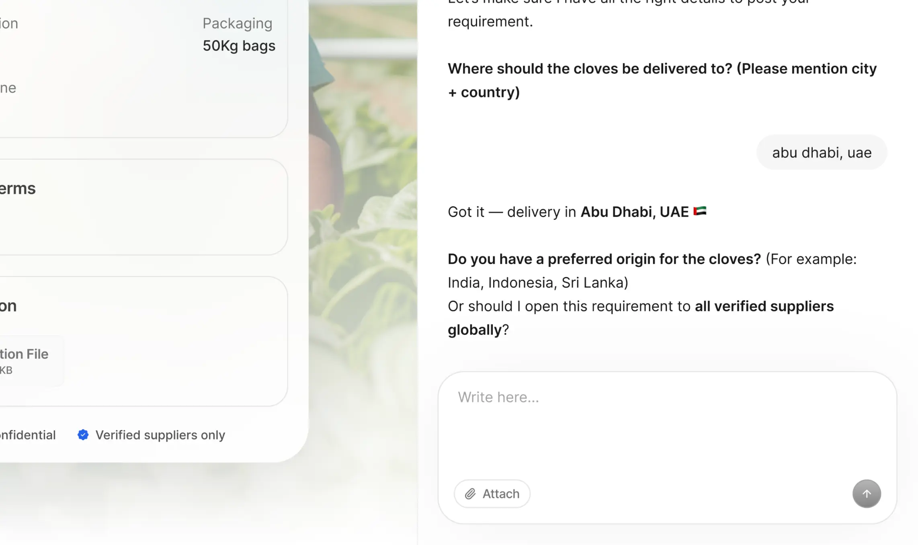This screenshot has width=918, height=545.
Task: Click the 'Where should the cloves be delivered' question
Action: click(x=662, y=69)
